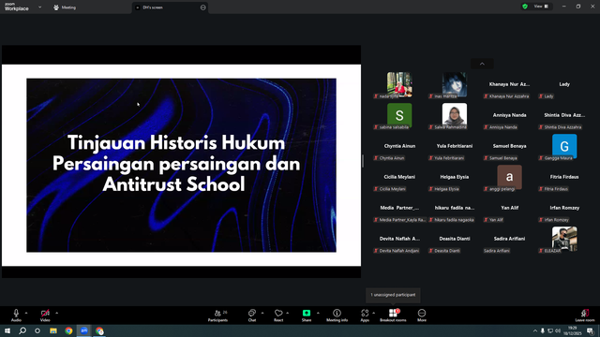Click Cicilia Meylani participant tile

(399, 179)
